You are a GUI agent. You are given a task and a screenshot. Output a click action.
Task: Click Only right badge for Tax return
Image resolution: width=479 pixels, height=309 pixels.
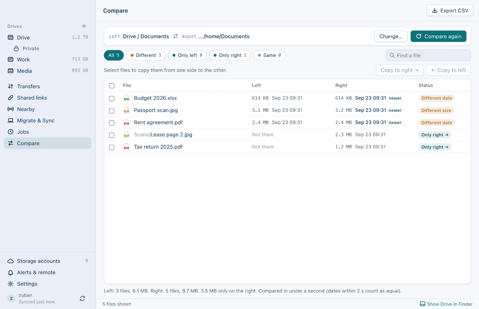(x=435, y=147)
